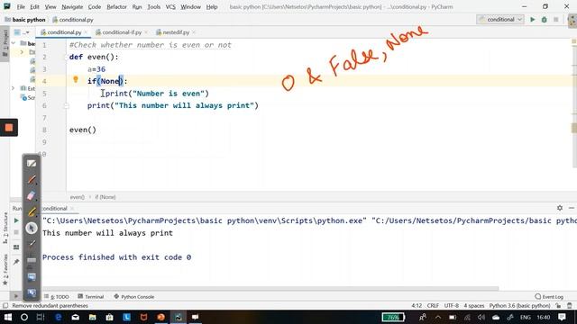Viewport: 577px width, 324px height.
Task: Click the 4:12 cursor position in the status bar
Action: [x=417, y=306]
